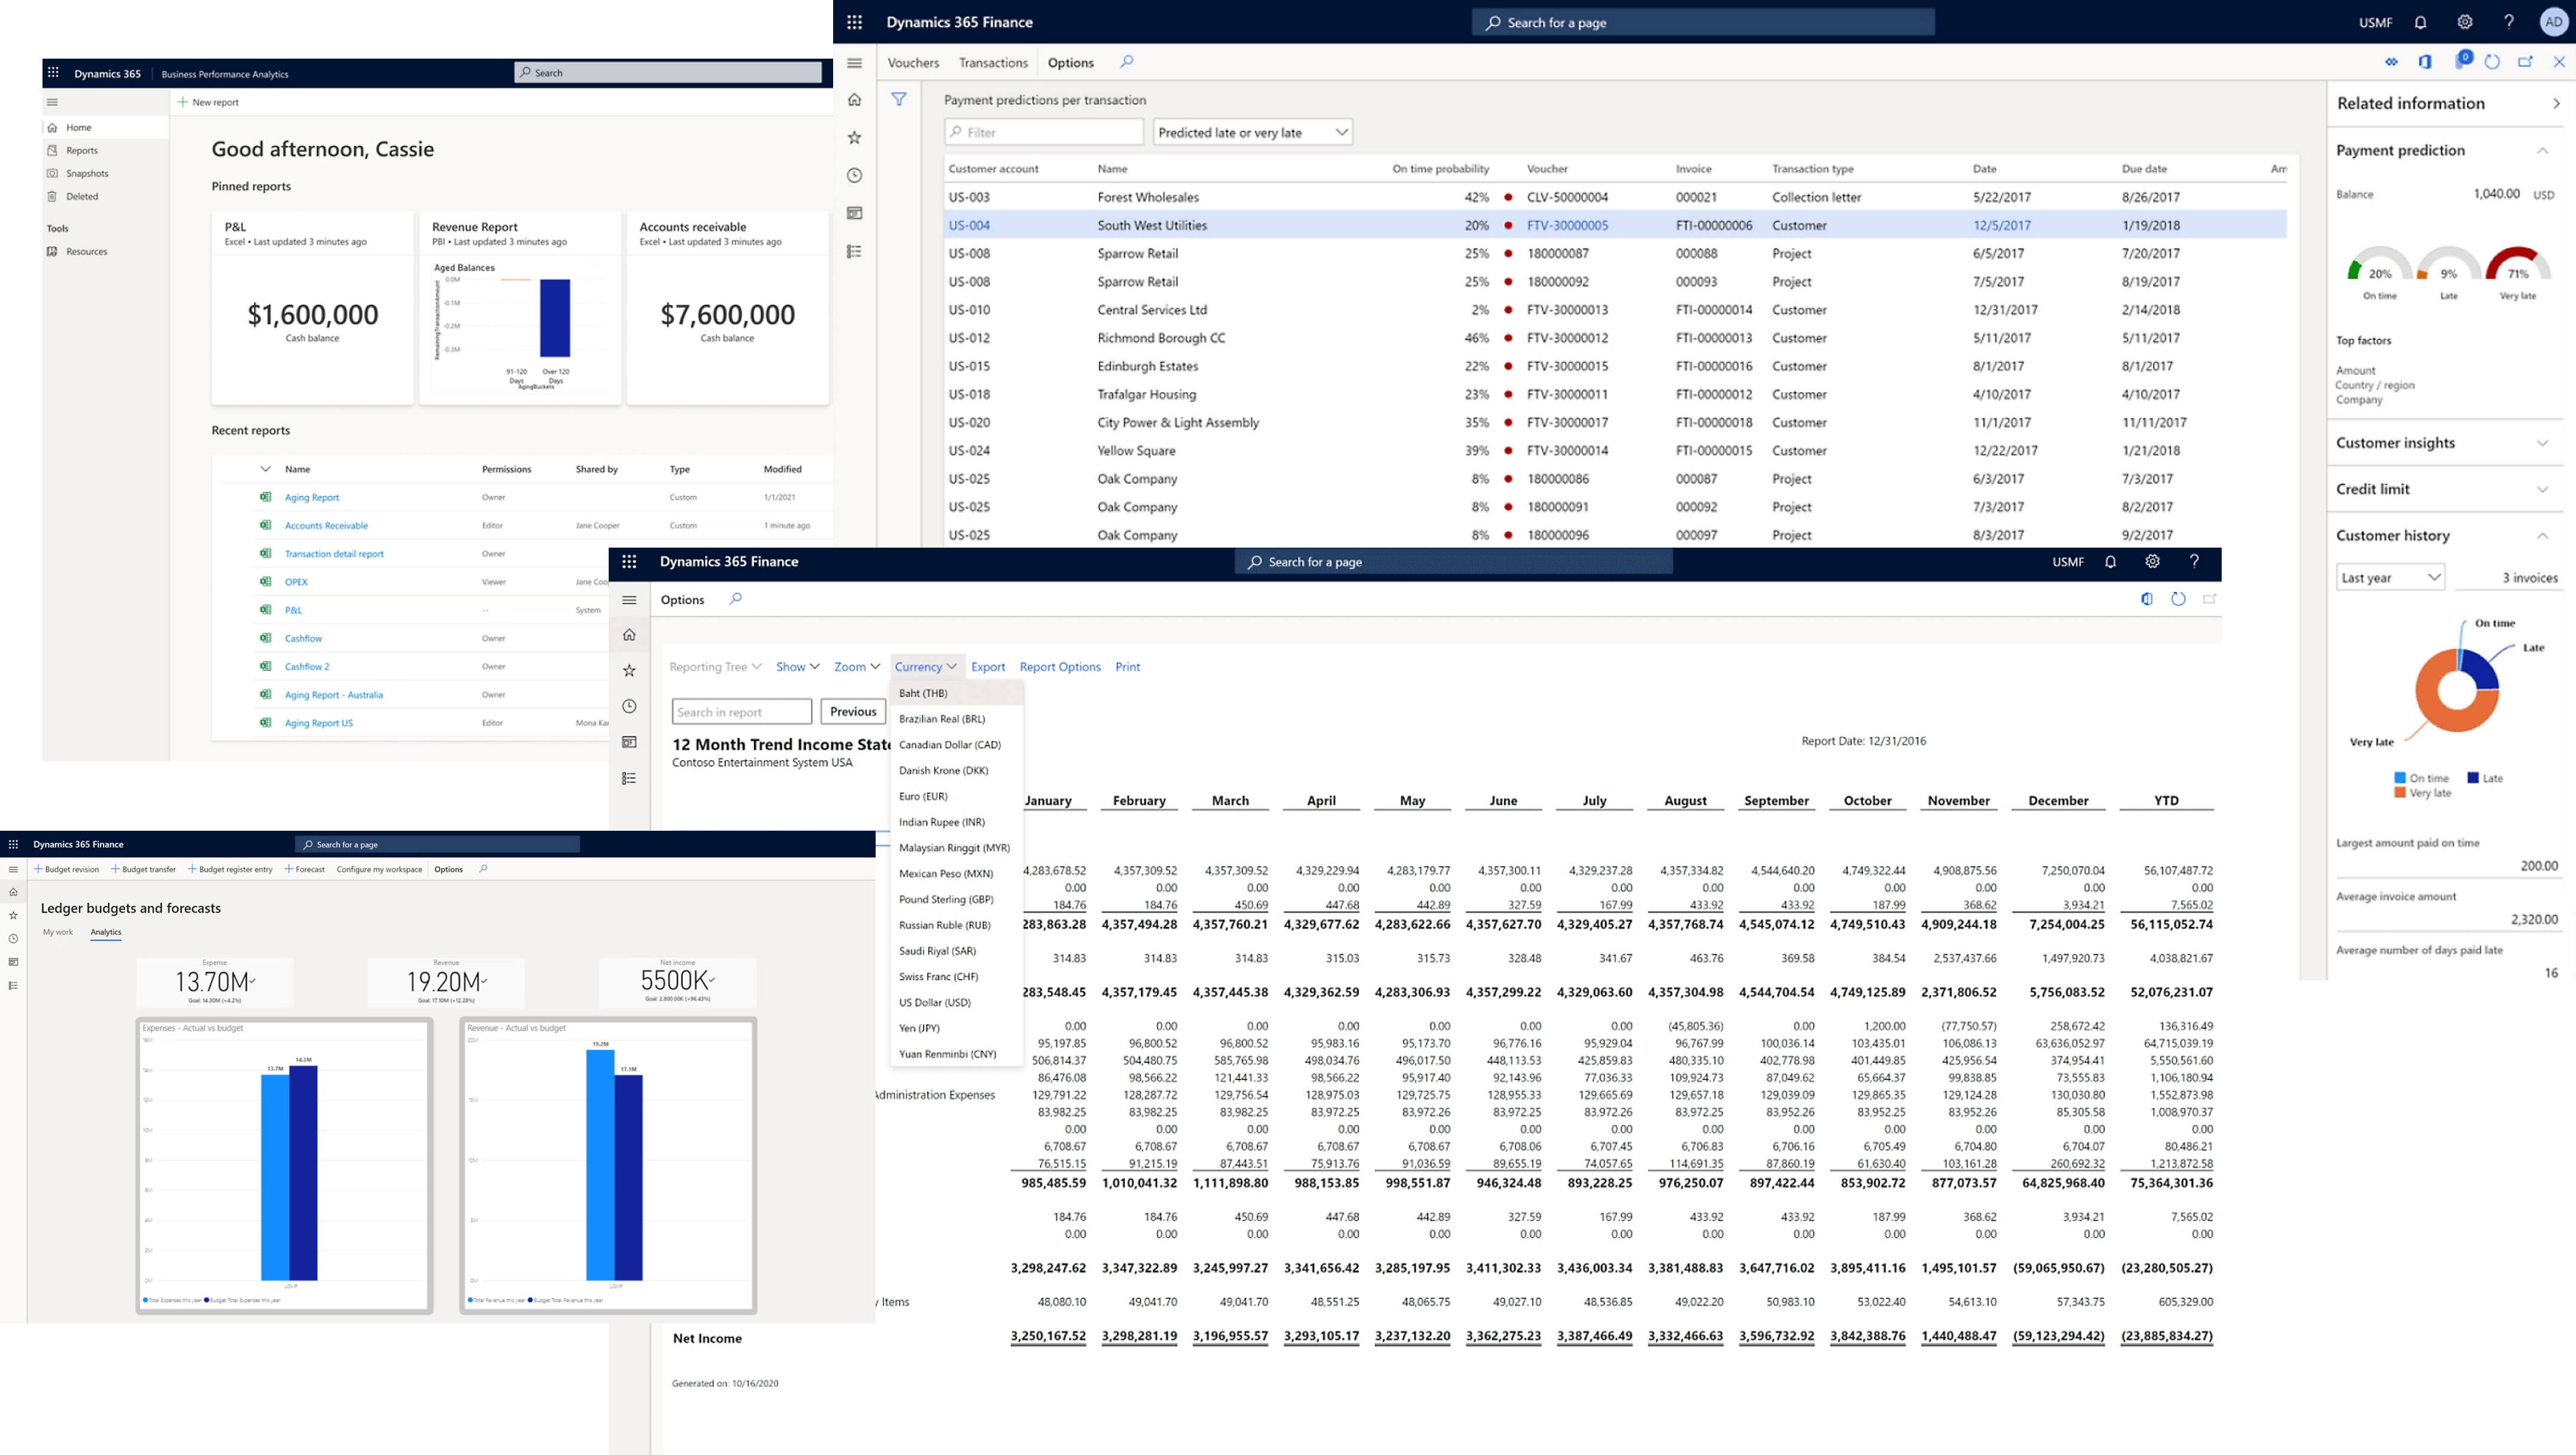Select Euro (EUR) from the Currency menu
The height and width of the screenshot is (1455, 2576).
923,796
